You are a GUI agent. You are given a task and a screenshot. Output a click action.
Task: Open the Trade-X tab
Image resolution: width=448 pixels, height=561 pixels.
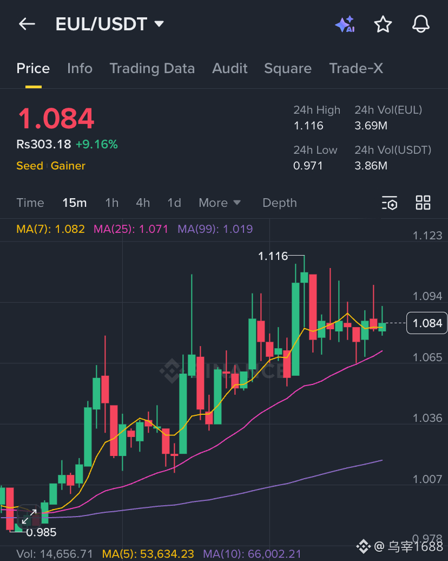tap(356, 68)
